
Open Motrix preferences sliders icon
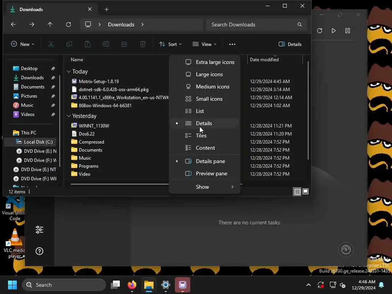click(x=39, y=230)
